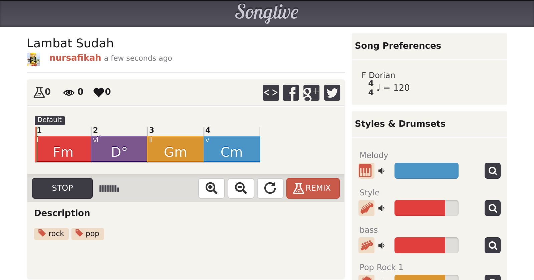Select the Gm chord block
Viewport: 534px width, 280px height.
[175, 149]
